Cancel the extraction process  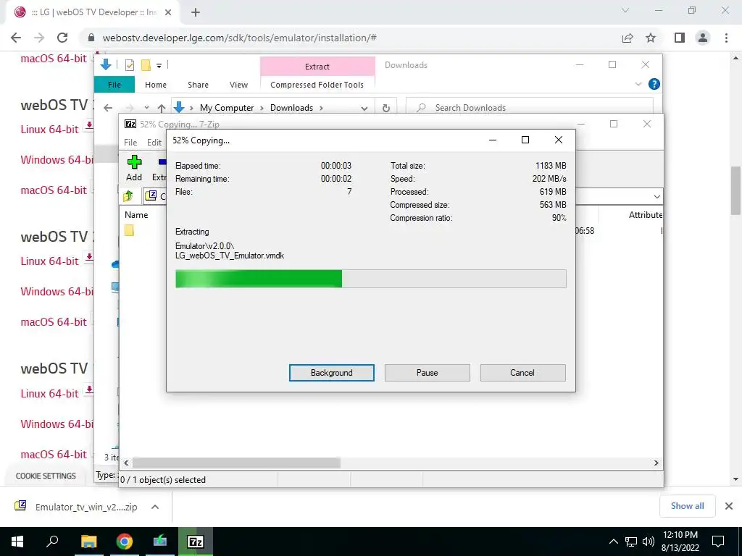point(522,373)
